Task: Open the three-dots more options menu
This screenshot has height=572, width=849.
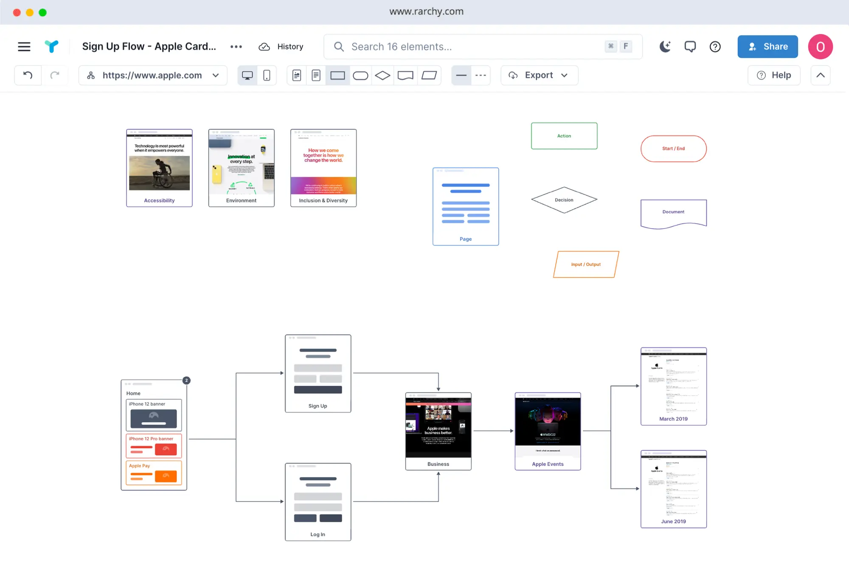Action: (x=236, y=47)
